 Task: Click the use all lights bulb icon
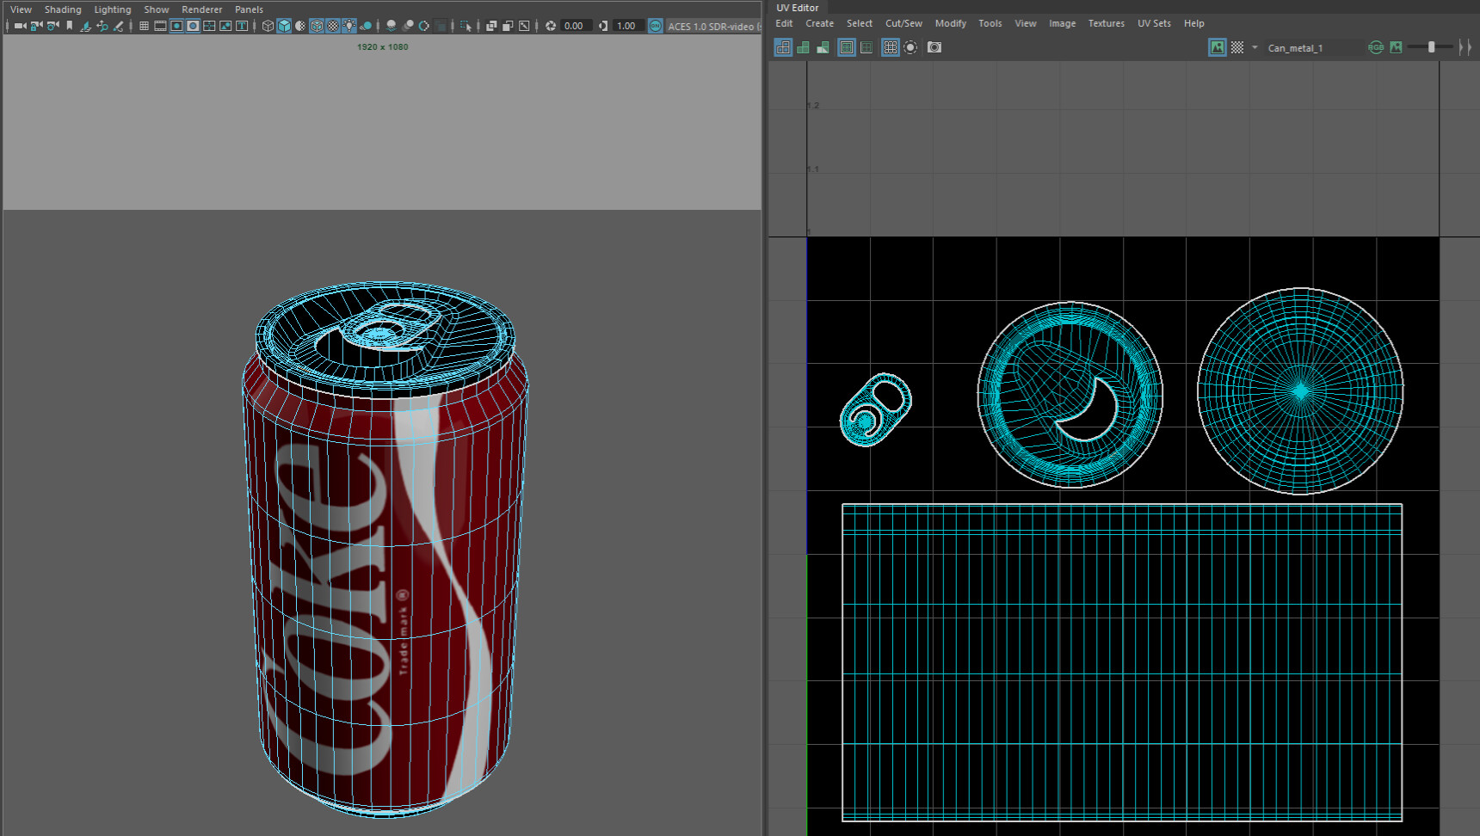[x=349, y=26]
